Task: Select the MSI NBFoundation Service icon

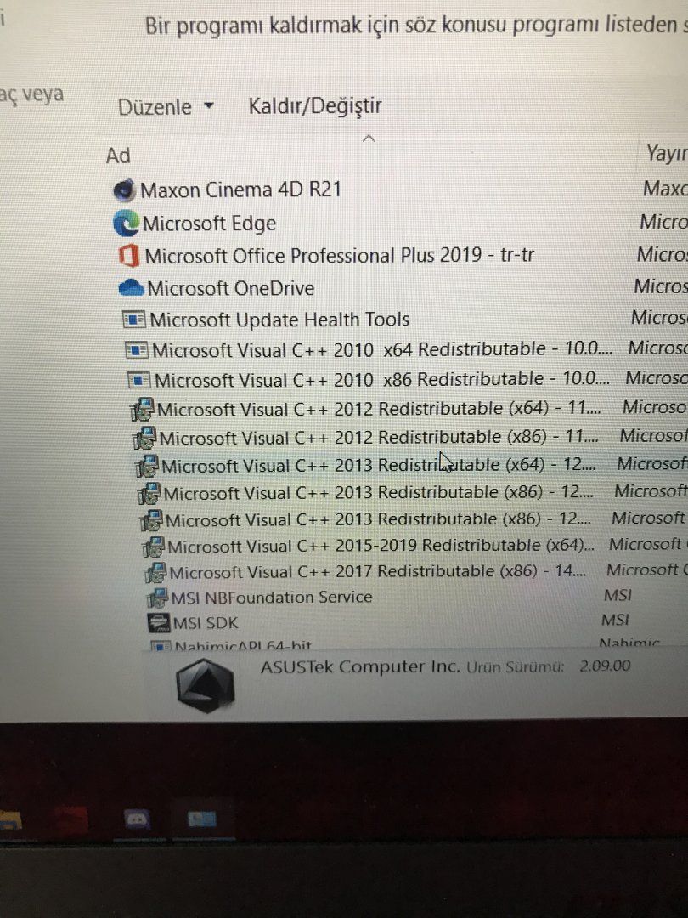Action: point(157,598)
